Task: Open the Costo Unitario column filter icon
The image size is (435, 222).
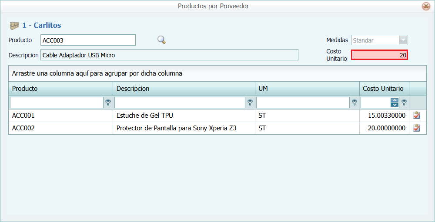Action: (x=404, y=103)
